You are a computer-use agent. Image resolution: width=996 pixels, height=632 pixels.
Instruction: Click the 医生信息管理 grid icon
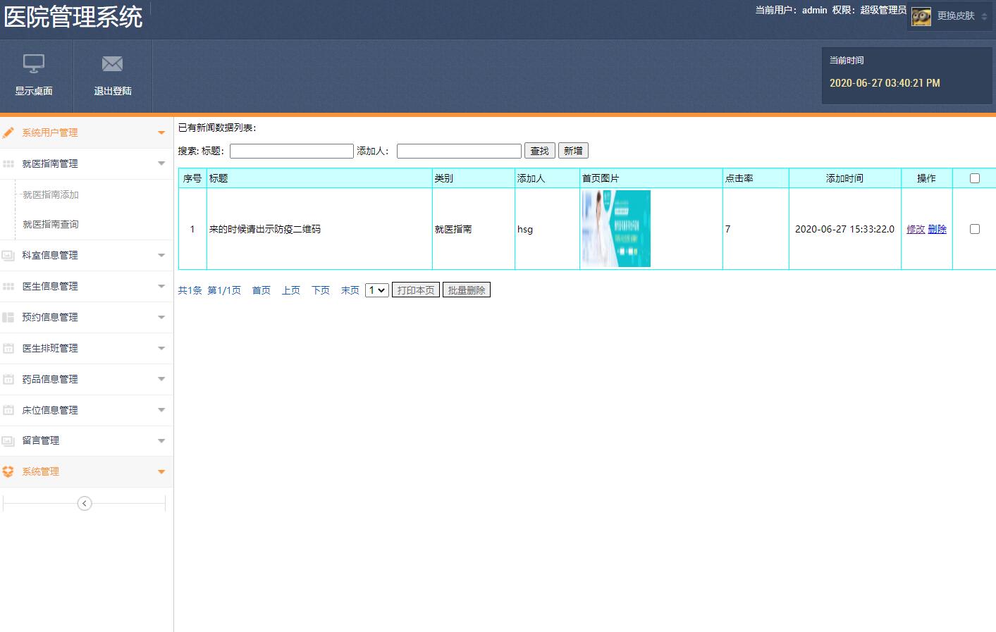coord(8,286)
